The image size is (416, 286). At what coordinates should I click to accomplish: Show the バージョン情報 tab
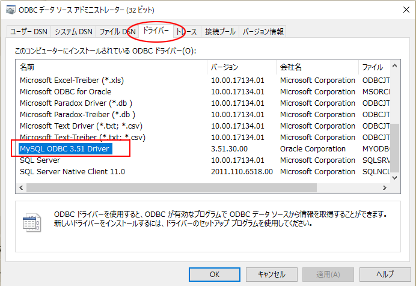coord(262,32)
